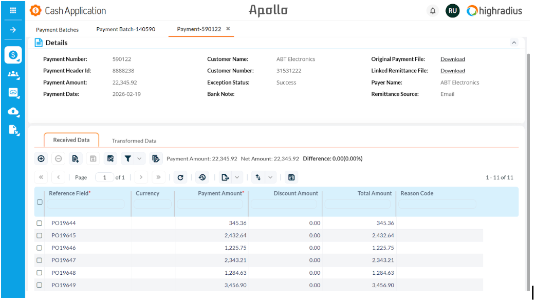Select the checkbox for PO19647
This screenshot has width=554, height=302.
pos(39,260)
